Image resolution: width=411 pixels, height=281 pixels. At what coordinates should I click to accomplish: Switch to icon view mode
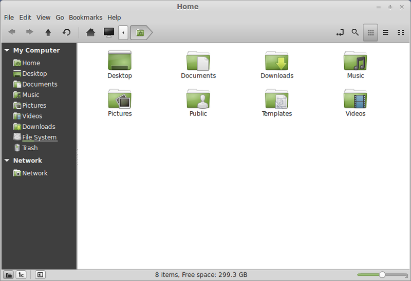[370, 32]
